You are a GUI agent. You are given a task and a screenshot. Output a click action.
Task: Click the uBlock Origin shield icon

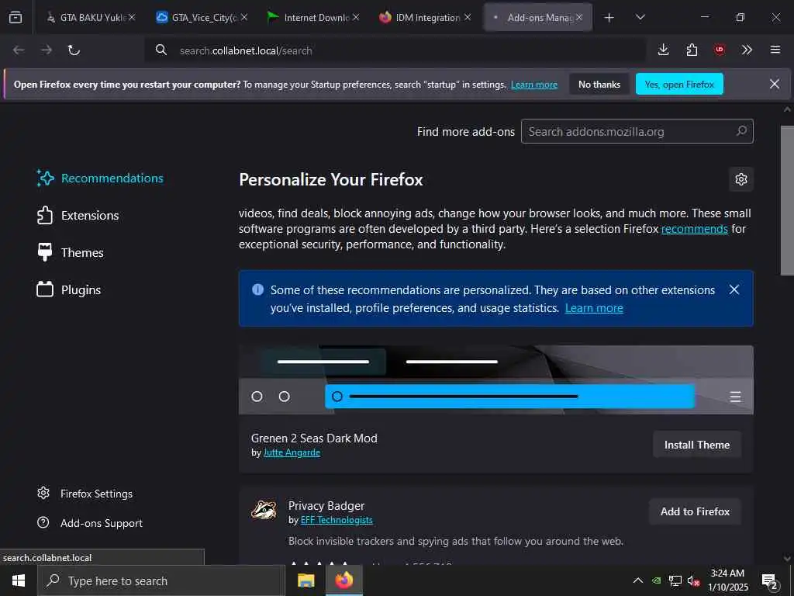719,50
